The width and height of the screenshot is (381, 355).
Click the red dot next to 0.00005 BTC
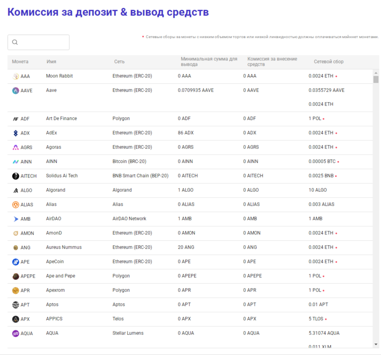point(338,162)
